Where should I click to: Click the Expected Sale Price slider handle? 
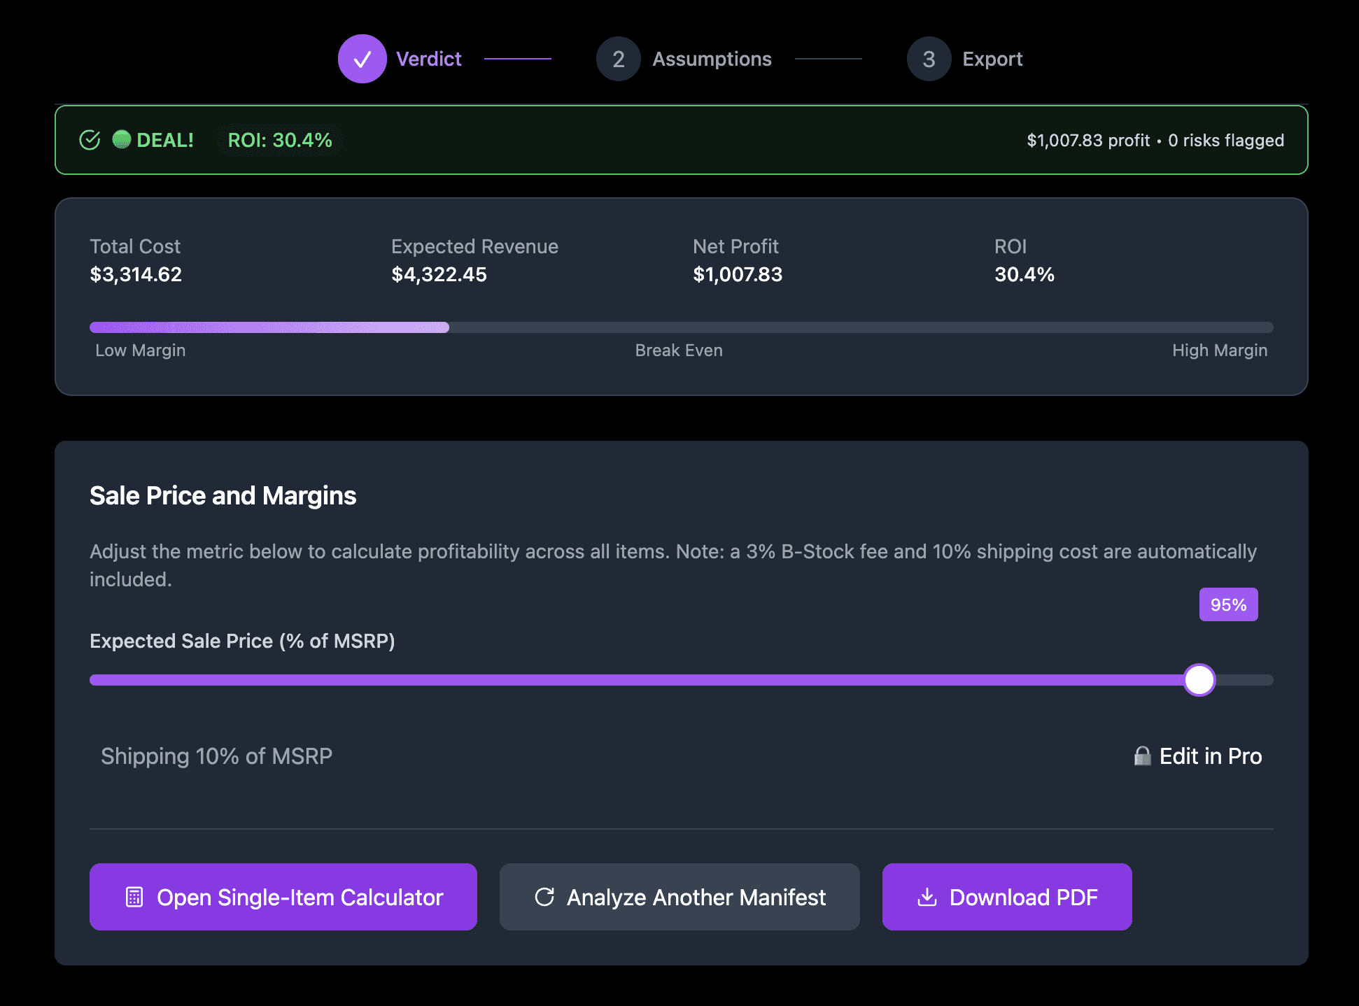1199,680
